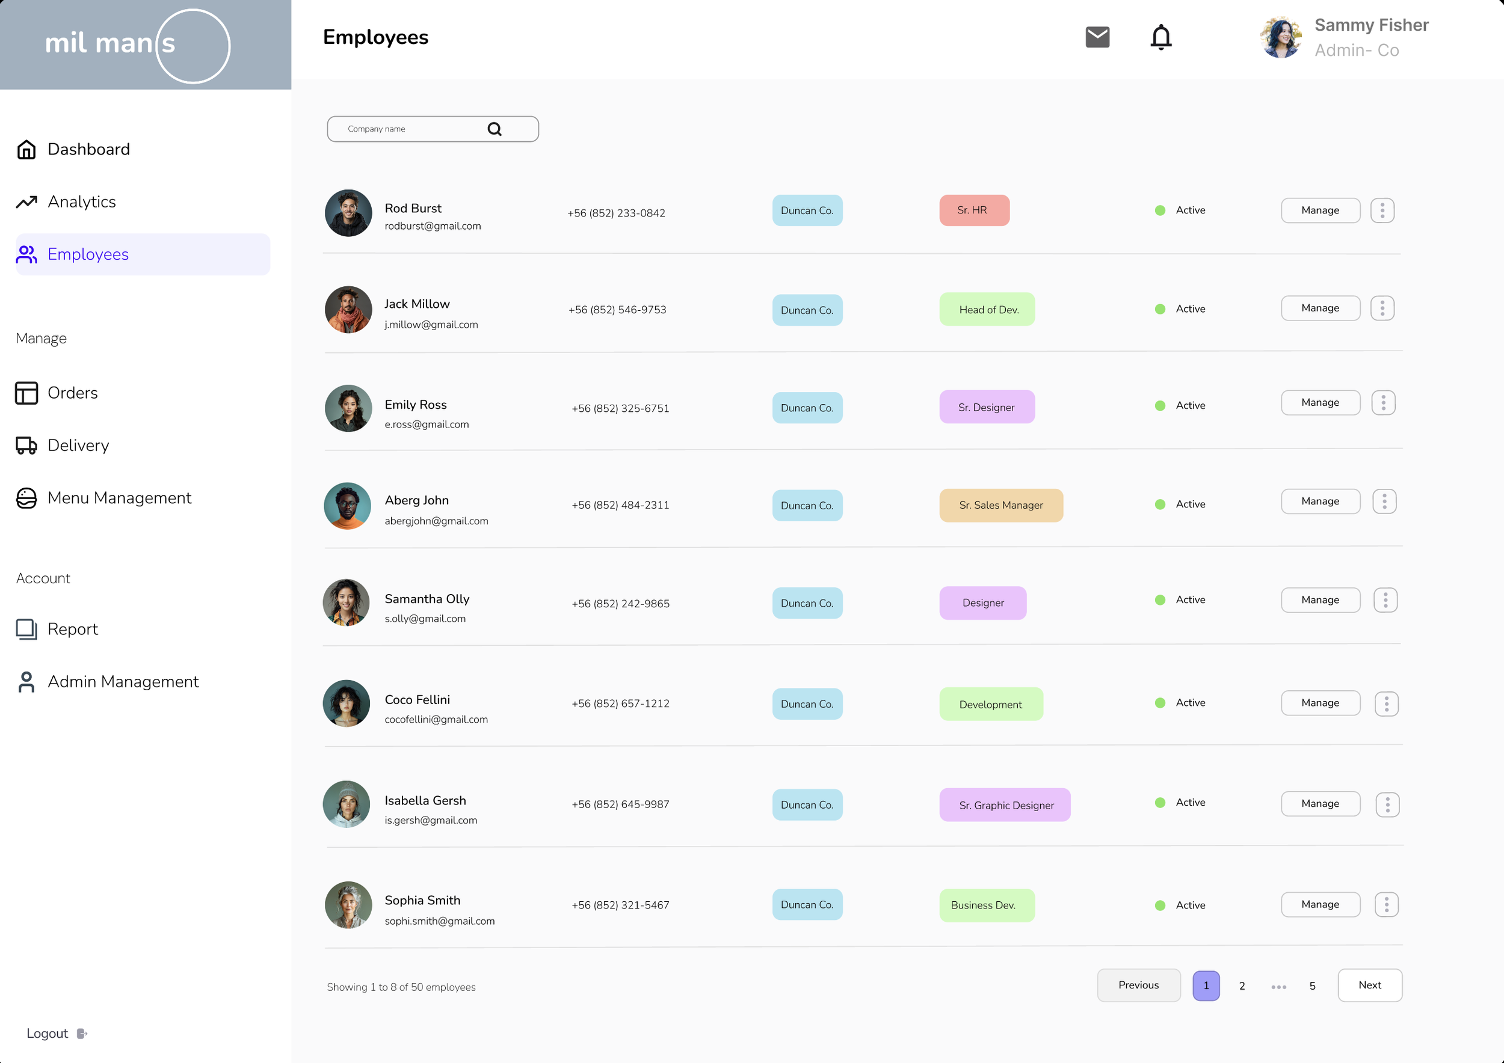
Task: Click email rodburst@gmail.com
Action: 433,227
